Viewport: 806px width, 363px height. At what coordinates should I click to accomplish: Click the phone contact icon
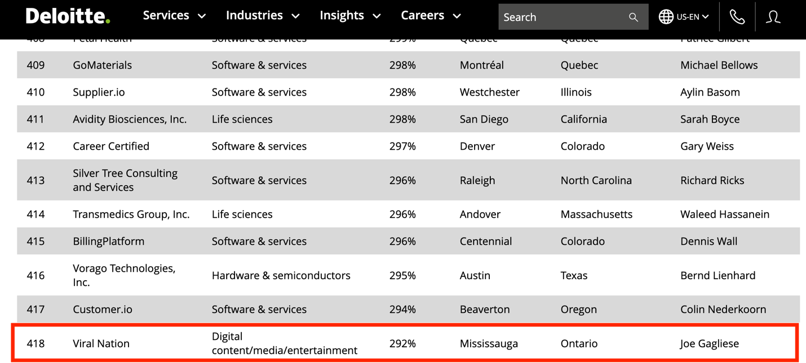coord(737,16)
